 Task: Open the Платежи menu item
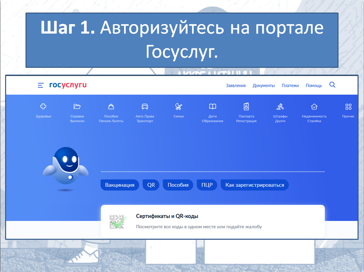(290, 85)
